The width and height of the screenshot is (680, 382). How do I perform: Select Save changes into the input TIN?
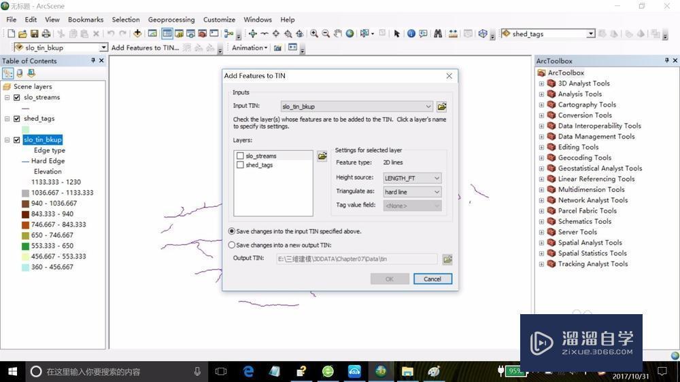click(x=232, y=231)
